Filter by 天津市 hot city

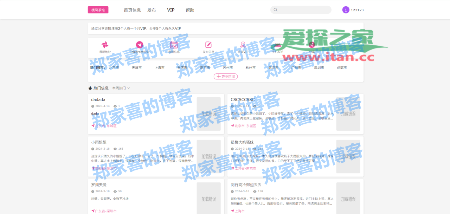pos(137,68)
